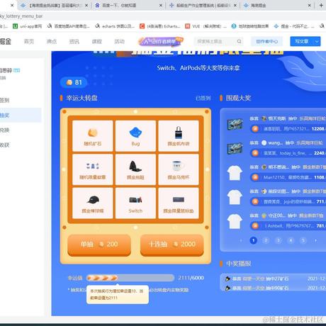
Task: Open the 创作者中心 creator center button
Action: click(x=267, y=42)
